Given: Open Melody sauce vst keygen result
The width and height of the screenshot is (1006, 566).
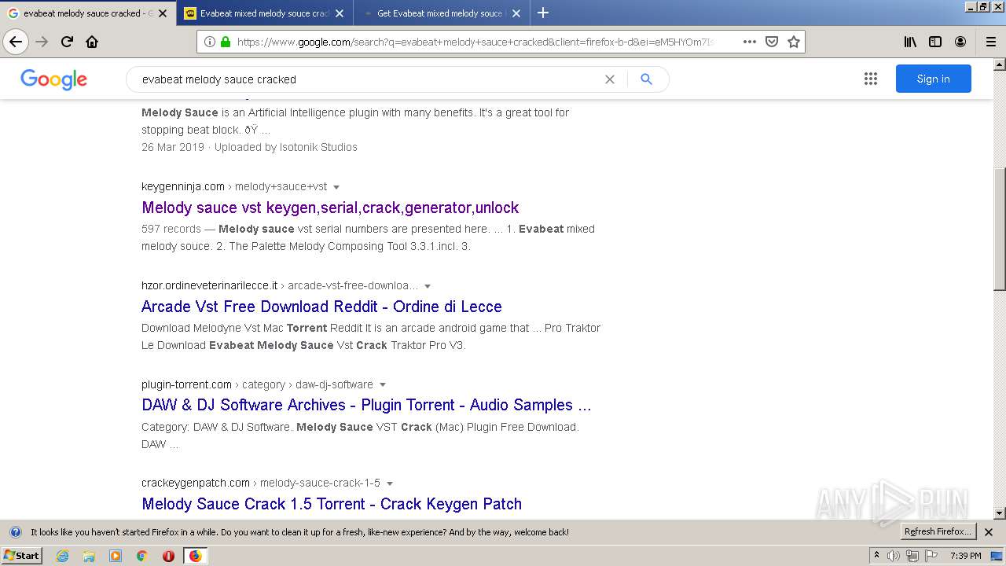Looking at the screenshot, I should (x=330, y=208).
